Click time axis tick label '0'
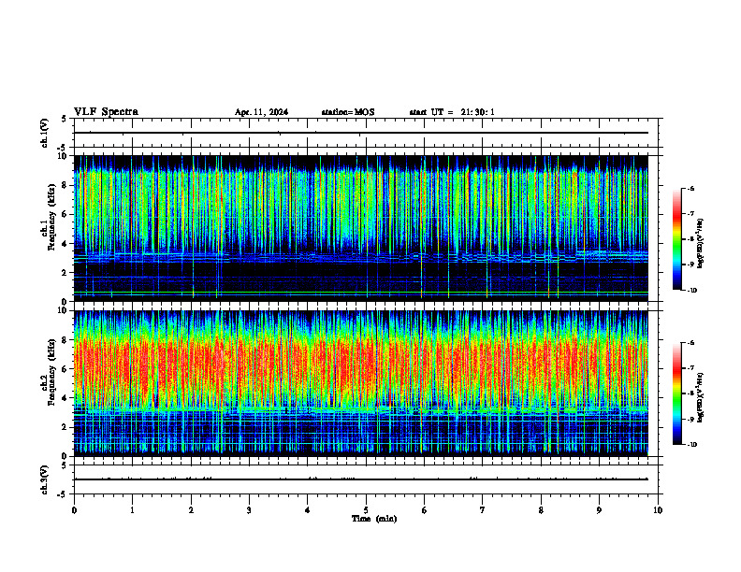 tap(74, 510)
